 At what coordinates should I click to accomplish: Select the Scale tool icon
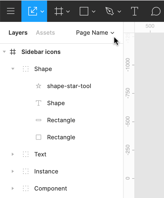pyautogui.click(x=32, y=11)
